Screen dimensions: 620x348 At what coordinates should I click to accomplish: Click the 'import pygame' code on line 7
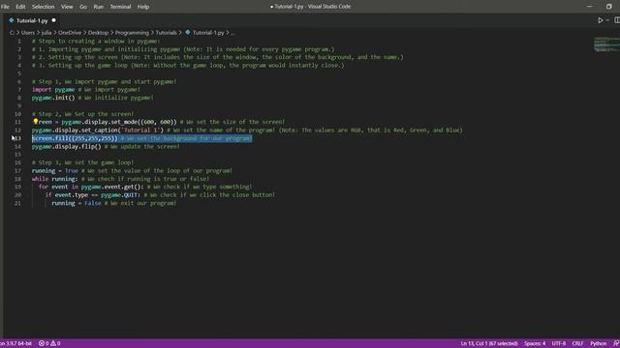point(53,90)
